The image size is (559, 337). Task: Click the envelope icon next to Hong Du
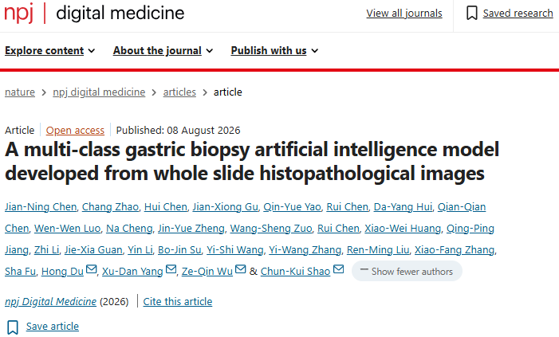coord(91,269)
